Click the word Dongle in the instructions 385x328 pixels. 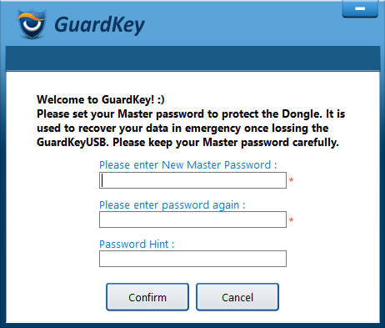(302, 114)
